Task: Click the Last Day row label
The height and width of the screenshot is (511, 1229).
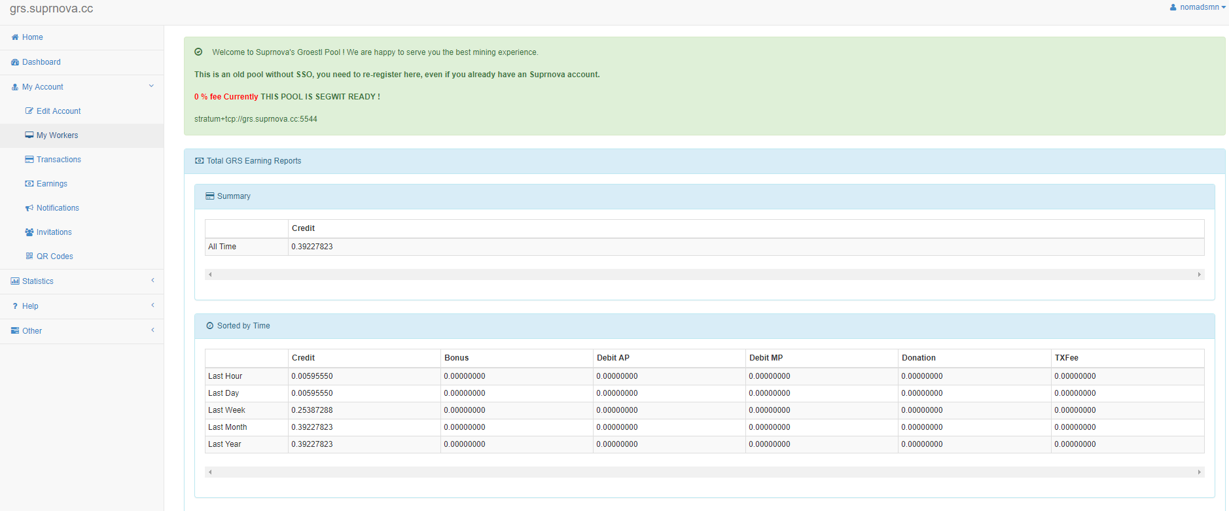Action: pyautogui.click(x=223, y=393)
